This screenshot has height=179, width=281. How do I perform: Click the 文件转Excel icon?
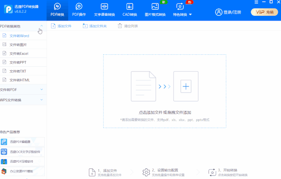4,53
